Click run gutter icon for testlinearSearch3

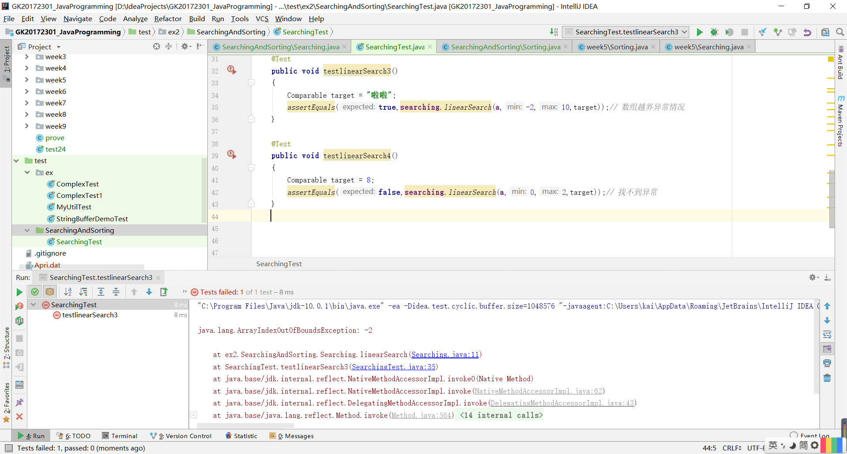[x=232, y=70]
